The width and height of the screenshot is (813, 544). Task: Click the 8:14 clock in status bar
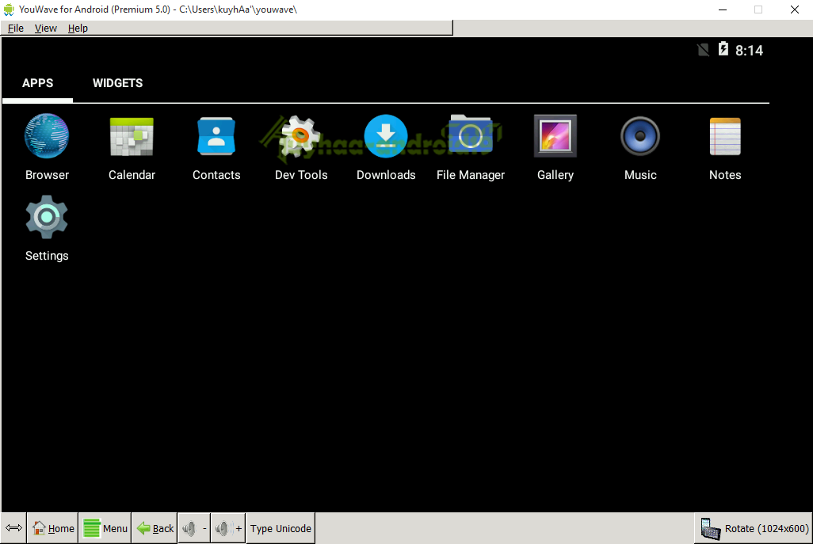750,50
